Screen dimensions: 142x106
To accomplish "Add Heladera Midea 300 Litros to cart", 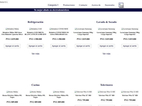I will (x=12, y=46).
